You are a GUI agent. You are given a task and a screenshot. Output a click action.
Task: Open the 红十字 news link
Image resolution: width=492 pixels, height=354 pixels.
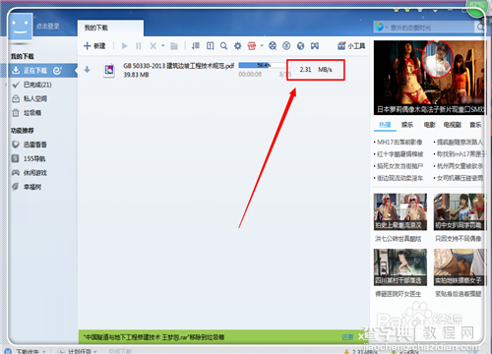pos(400,154)
